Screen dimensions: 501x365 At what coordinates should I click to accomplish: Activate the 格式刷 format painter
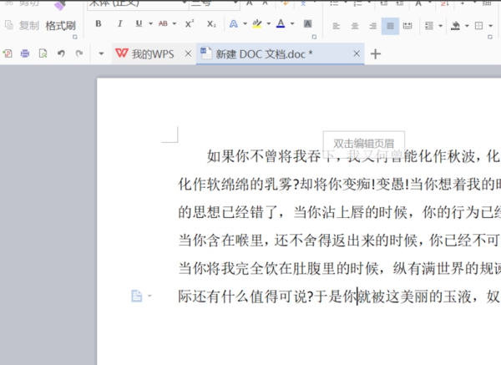click(x=60, y=26)
